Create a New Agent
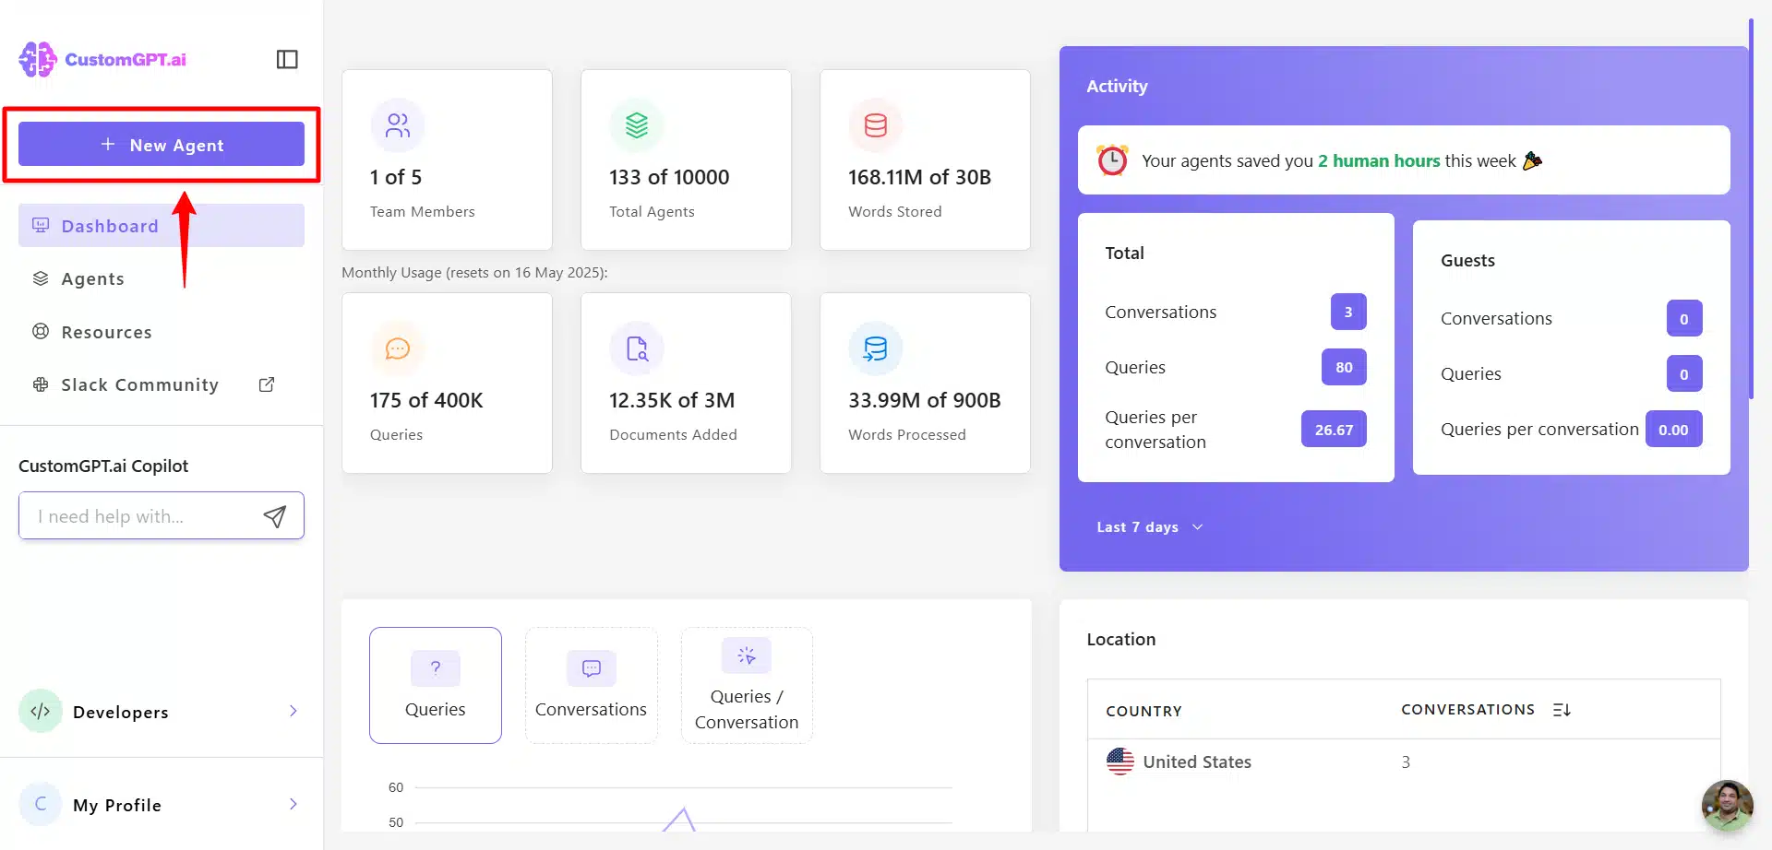 162,145
